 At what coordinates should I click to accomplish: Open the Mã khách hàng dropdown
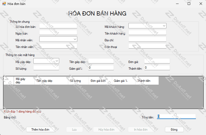[x=147, y=26]
